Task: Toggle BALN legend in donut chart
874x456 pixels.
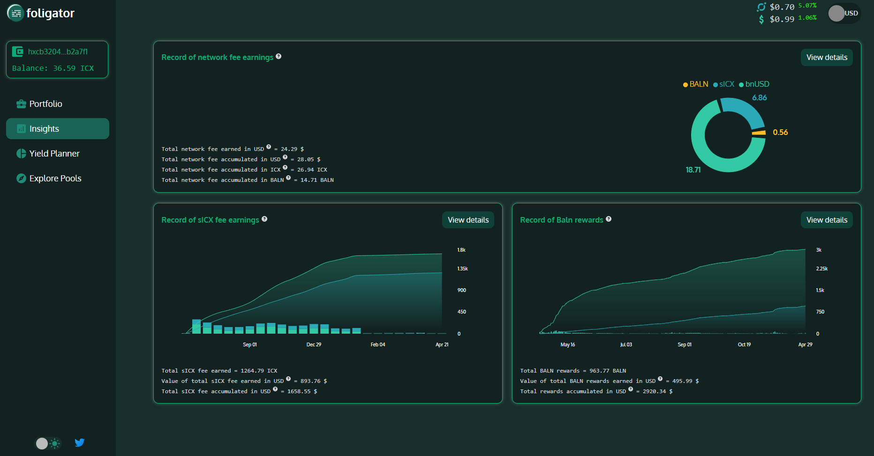Action: point(695,84)
